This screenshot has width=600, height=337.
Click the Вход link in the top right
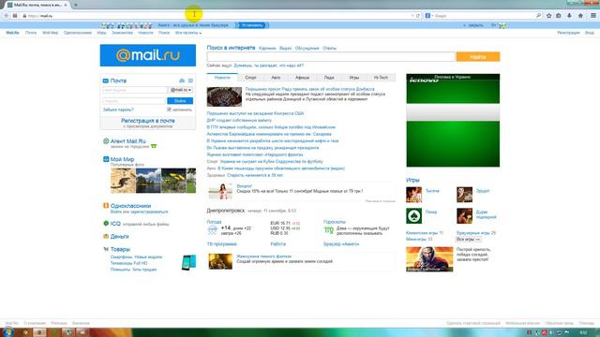(x=590, y=33)
